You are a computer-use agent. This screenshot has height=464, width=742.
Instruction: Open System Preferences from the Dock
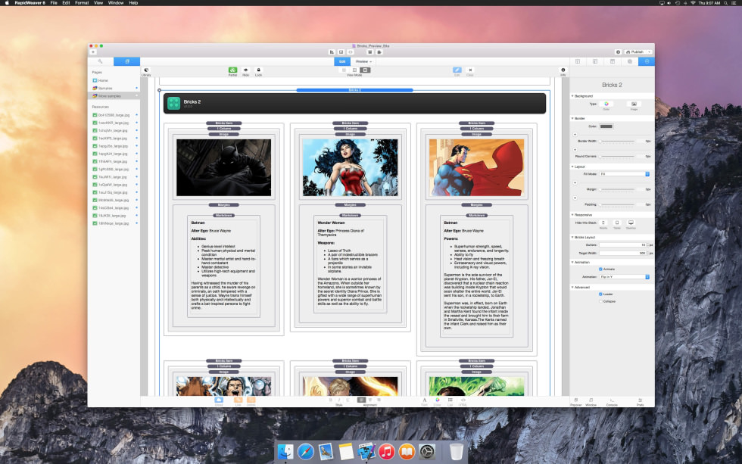[x=427, y=452]
